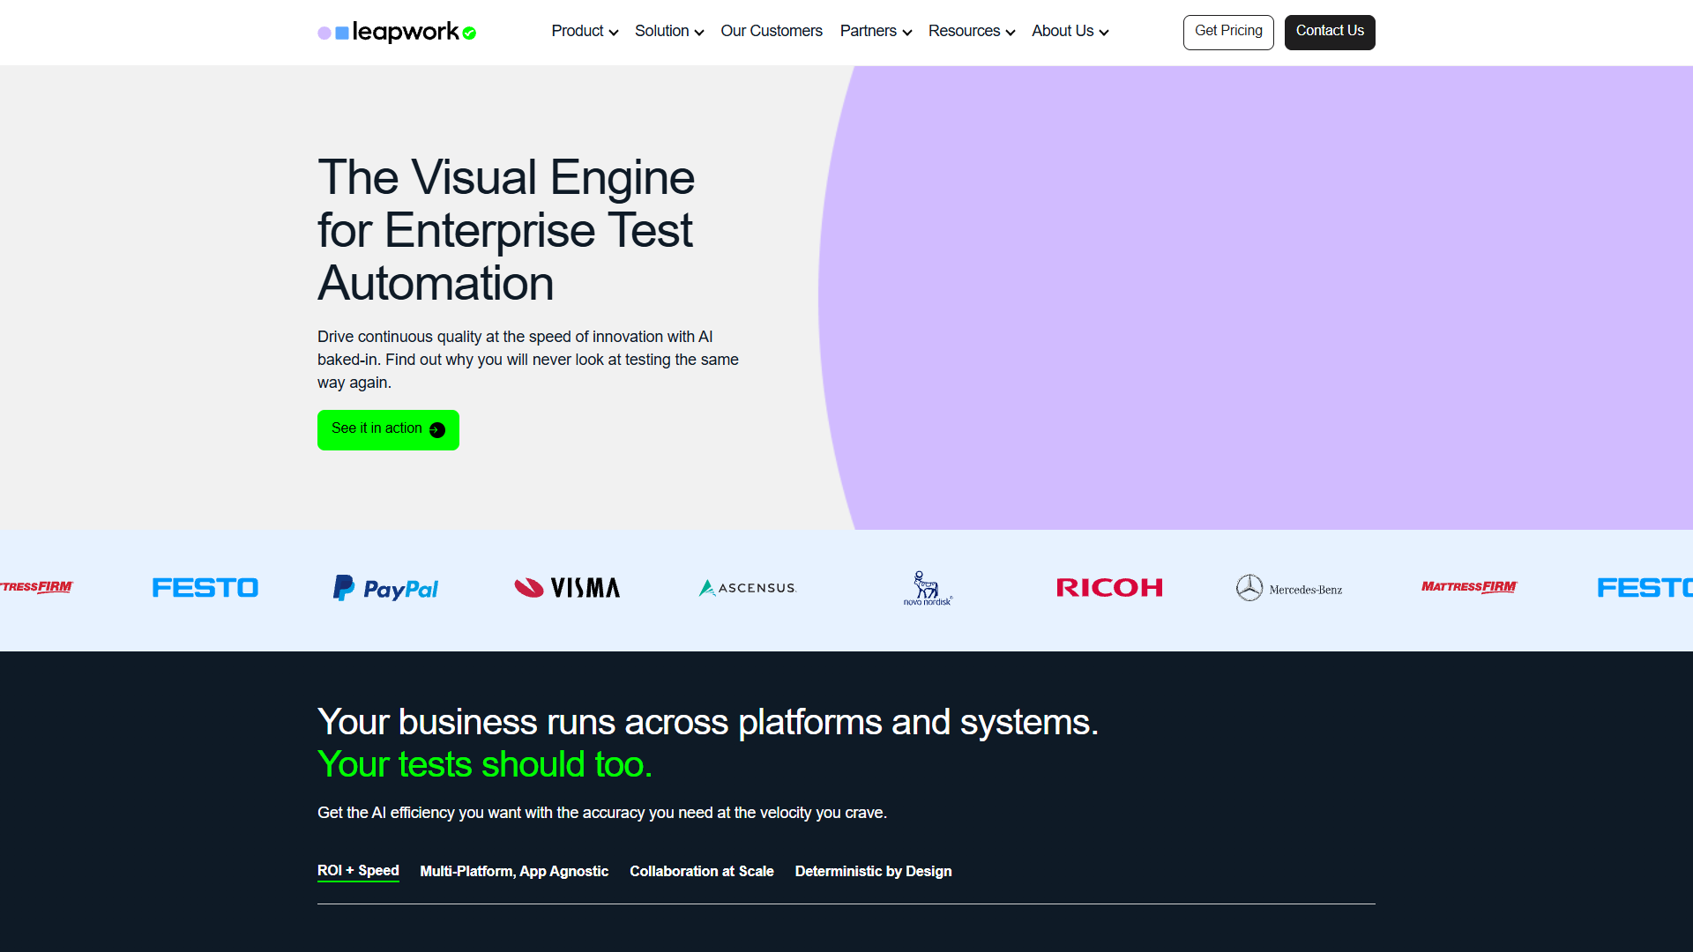The image size is (1693, 952).
Task: Open the Collaboration at Scale tab
Action: tap(702, 871)
